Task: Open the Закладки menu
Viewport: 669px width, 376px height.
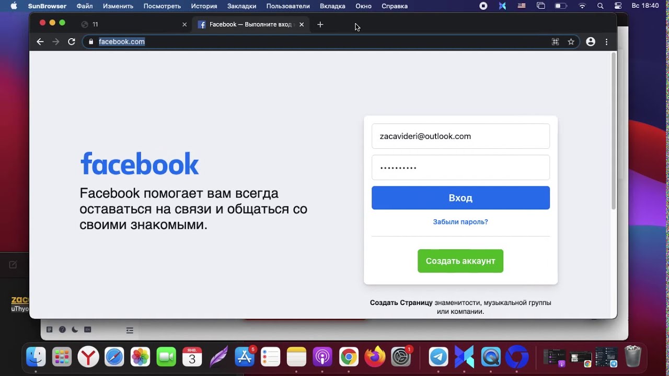Action: click(241, 6)
